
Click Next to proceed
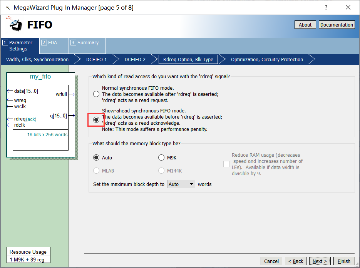[x=320, y=261]
